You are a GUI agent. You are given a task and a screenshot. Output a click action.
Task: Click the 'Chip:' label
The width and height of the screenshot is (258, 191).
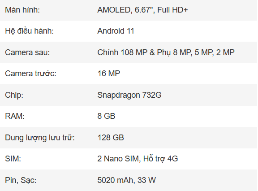point(14,95)
